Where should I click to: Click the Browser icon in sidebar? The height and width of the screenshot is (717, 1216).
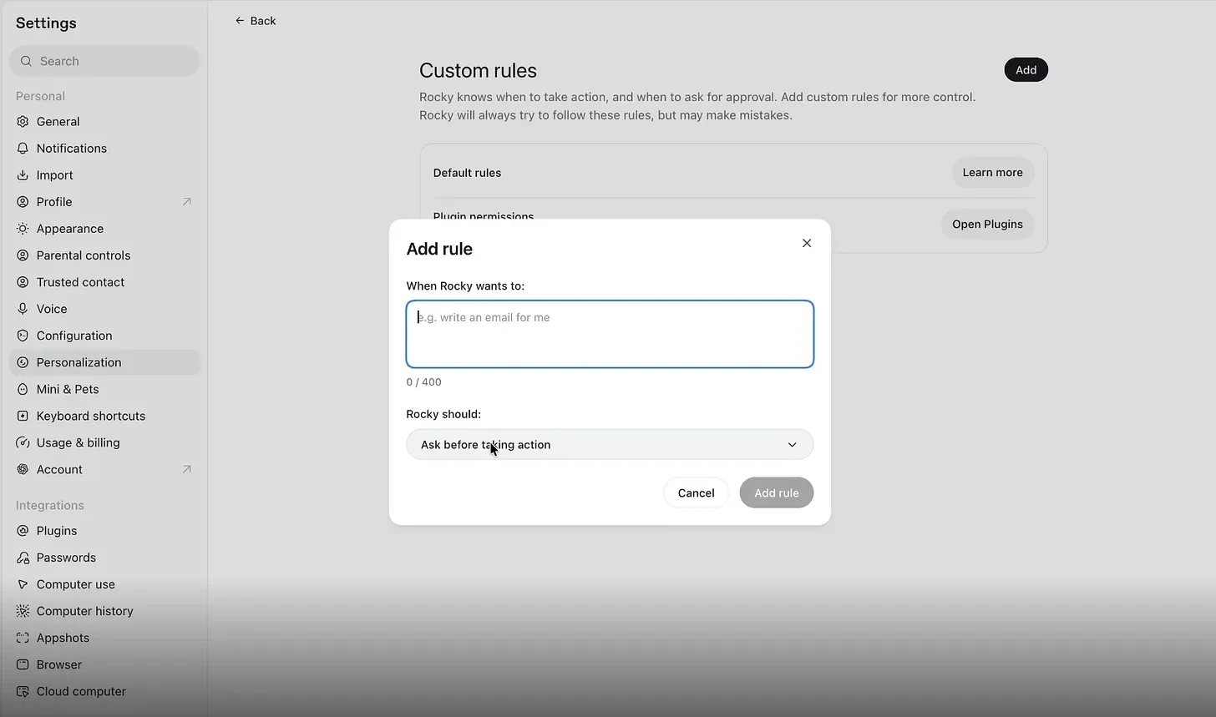(23, 664)
